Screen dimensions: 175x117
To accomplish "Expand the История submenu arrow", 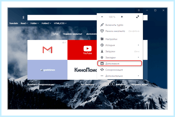I will (138, 45).
